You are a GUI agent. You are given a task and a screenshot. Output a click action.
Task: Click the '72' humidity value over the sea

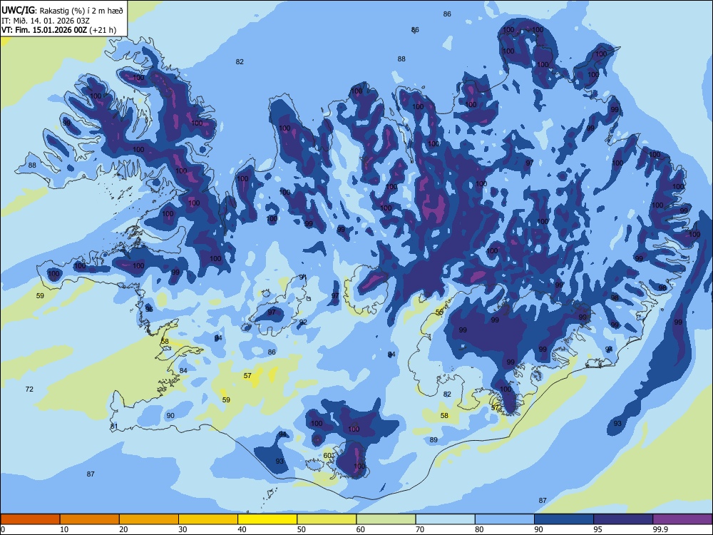(29, 389)
